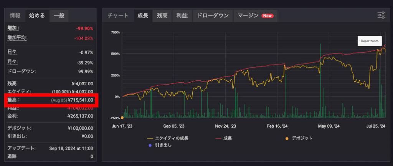Switch to the 情報 tab
Screen dimensions: 393x166
15,15
